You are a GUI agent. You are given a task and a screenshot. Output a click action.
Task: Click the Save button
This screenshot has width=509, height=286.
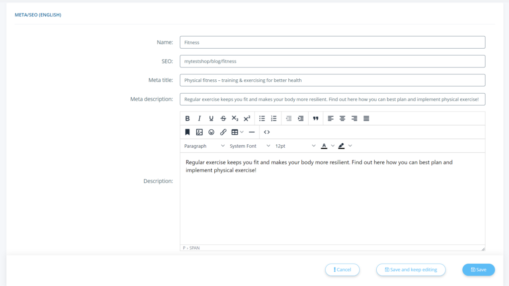coord(478,270)
